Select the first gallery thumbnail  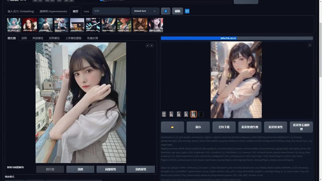tap(164, 114)
